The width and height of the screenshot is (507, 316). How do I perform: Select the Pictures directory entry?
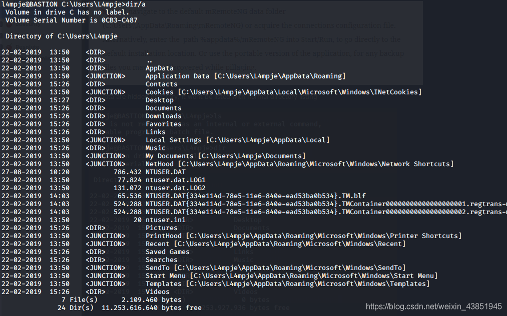point(161,228)
